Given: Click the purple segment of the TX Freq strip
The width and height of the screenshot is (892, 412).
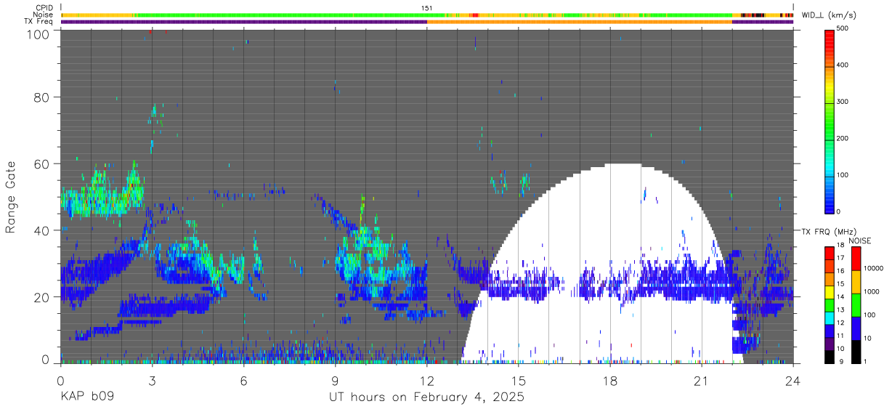Looking at the screenshot, I should coord(243,22).
